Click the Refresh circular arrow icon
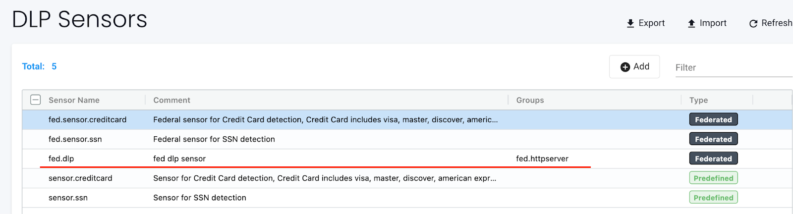The image size is (793, 214). [x=753, y=23]
